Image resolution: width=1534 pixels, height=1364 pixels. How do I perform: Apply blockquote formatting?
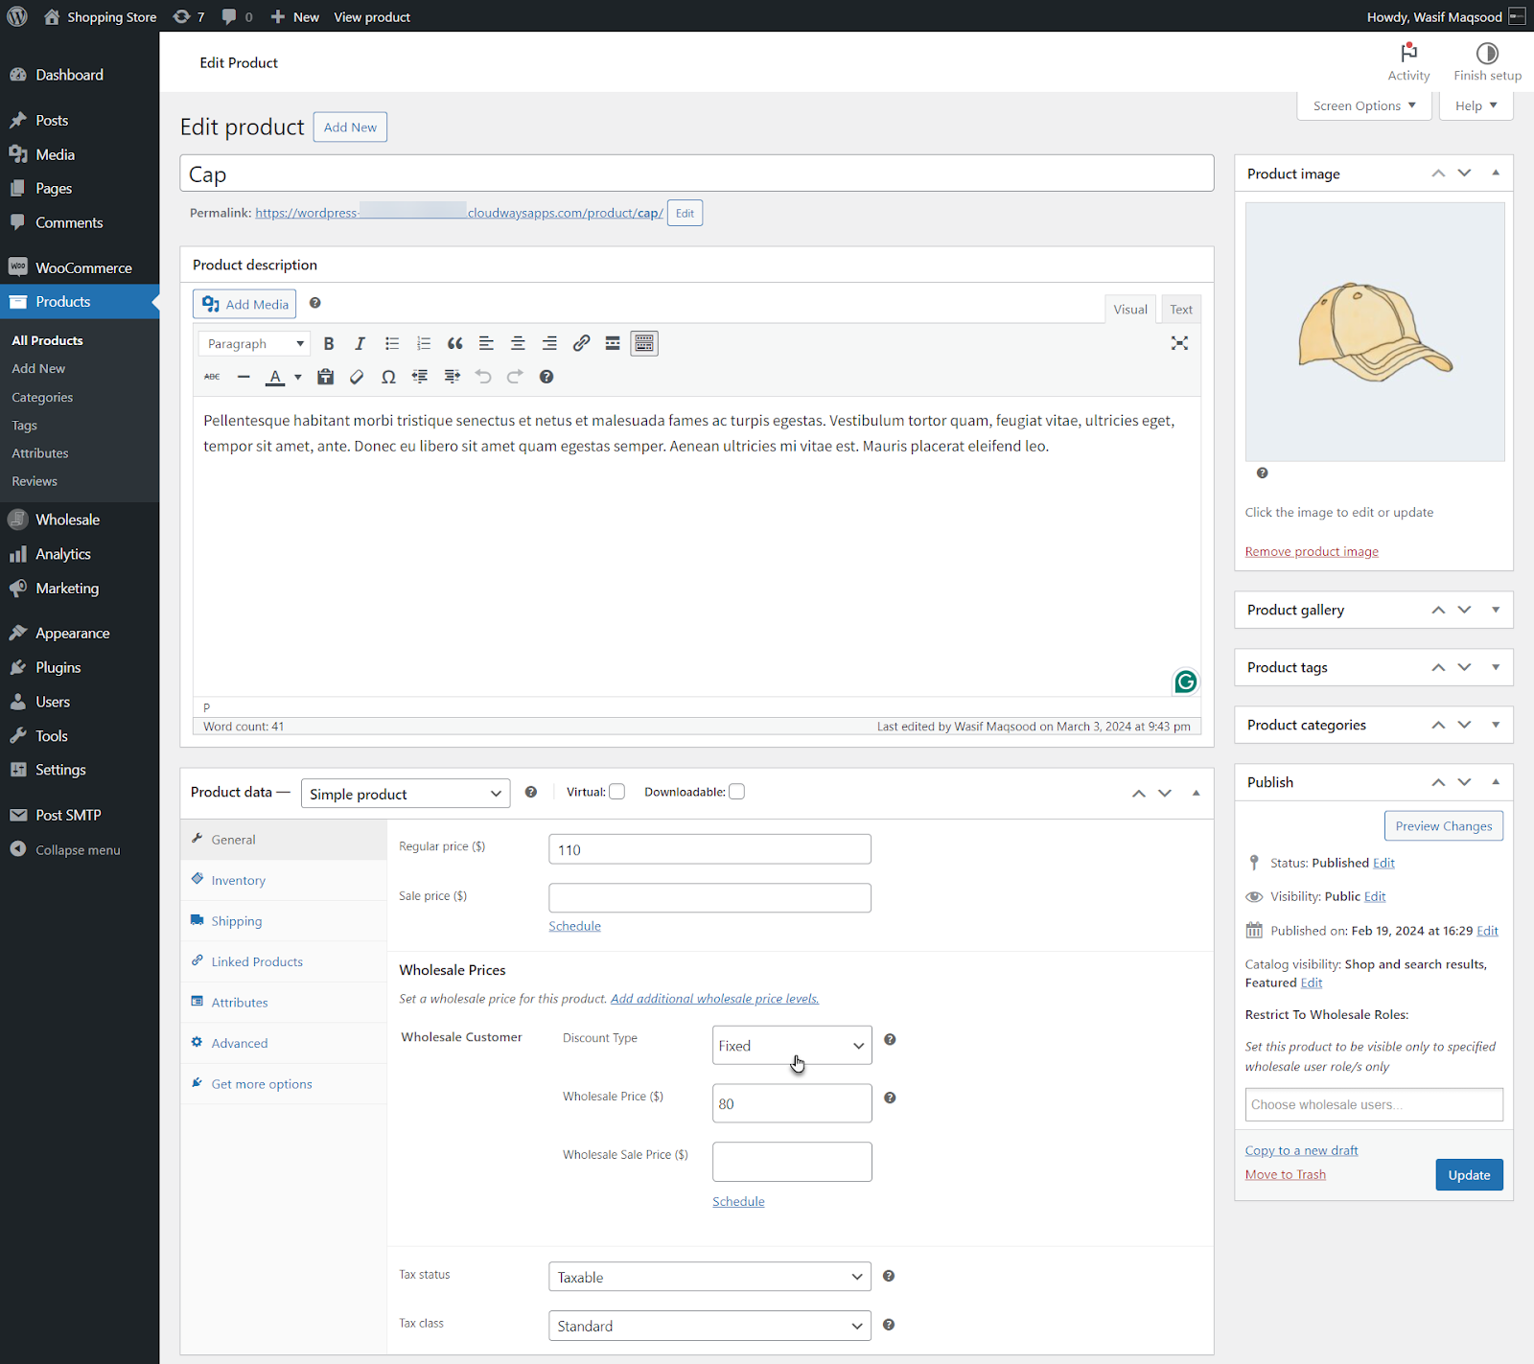pos(454,343)
